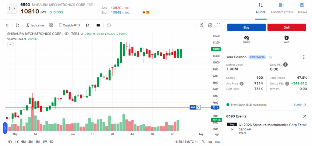Image resolution: width=312 pixels, height=146 pixels.
Task: Switch to the Quote tab
Action: (261, 8)
